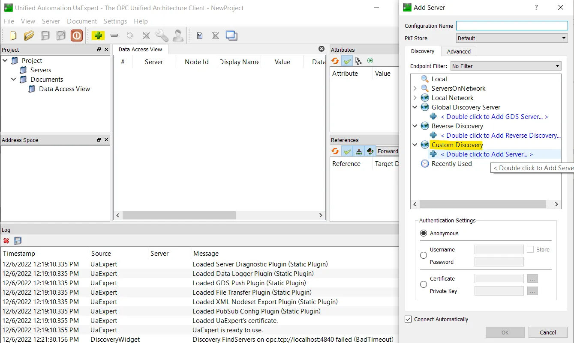
Task: Click the red Quit power icon in toolbar
Action: click(77, 35)
